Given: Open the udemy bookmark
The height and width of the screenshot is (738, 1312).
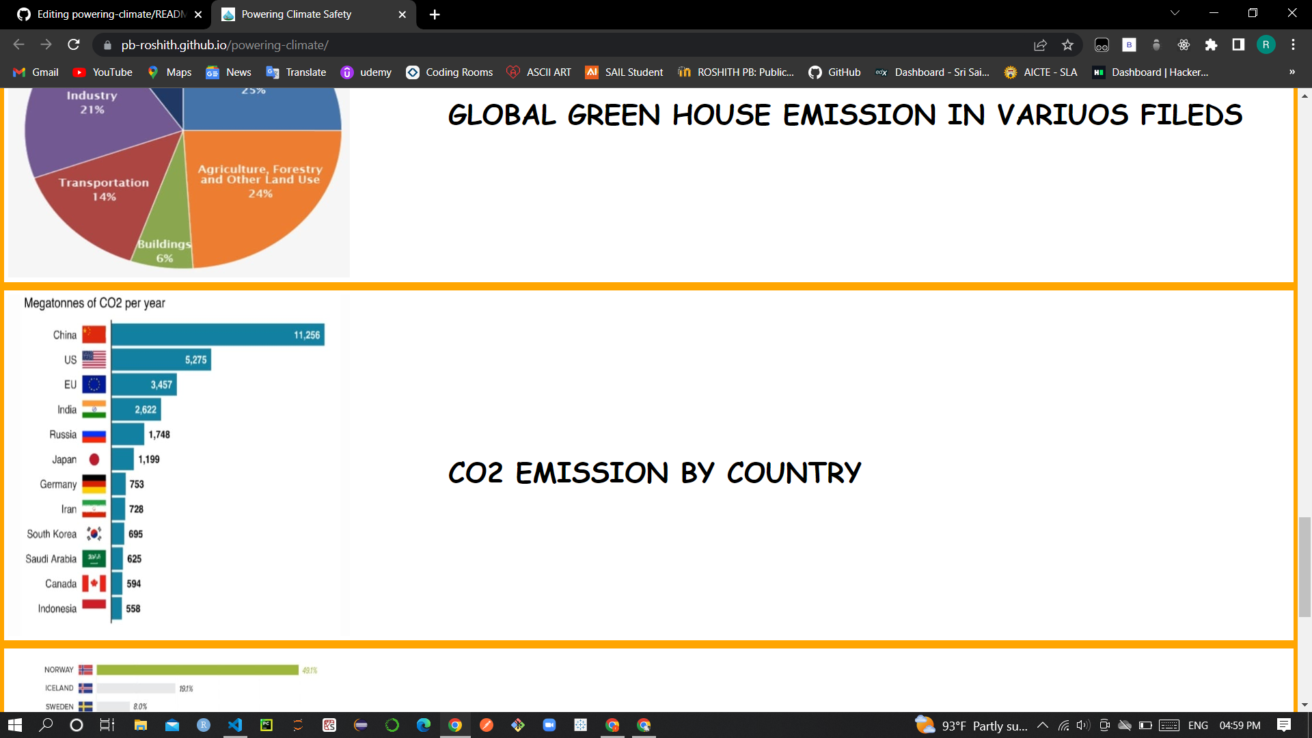Looking at the screenshot, I should (366, 72).
